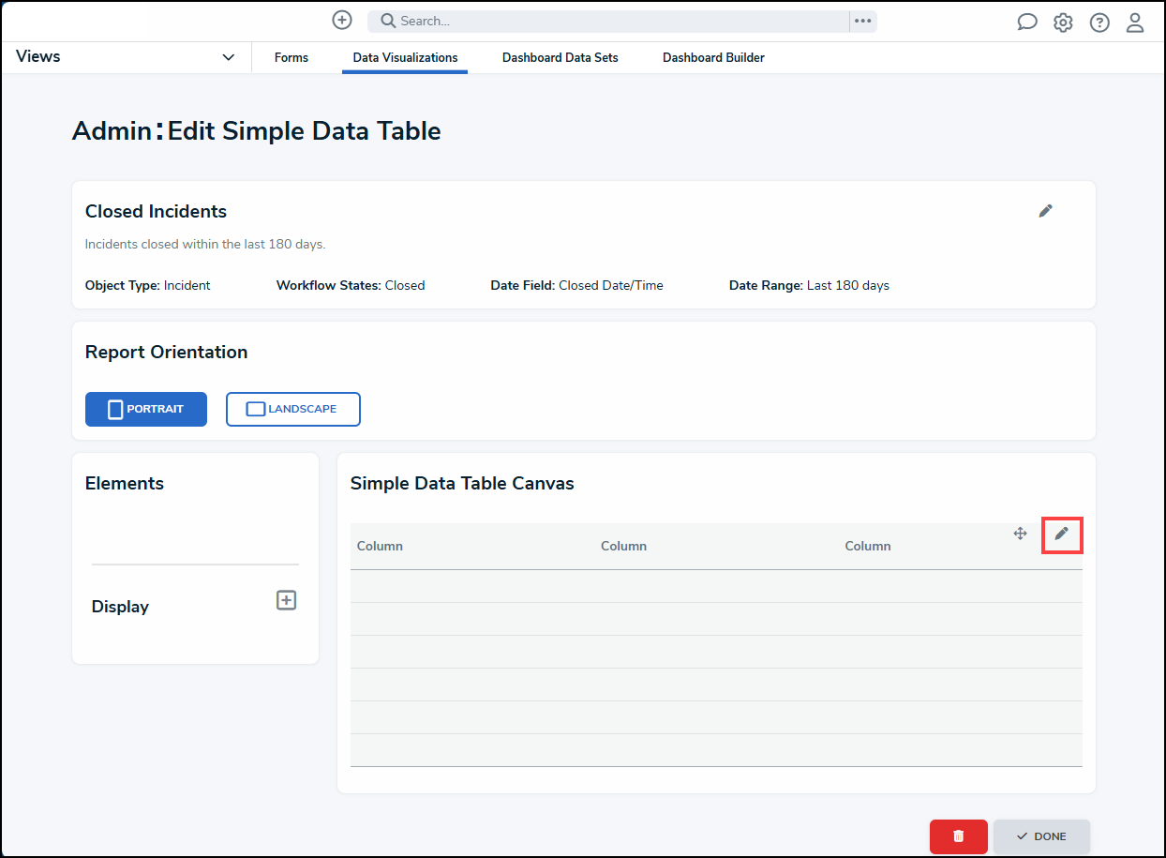Click the 'Date Range: Last 180 days' text

click(809, 286)
